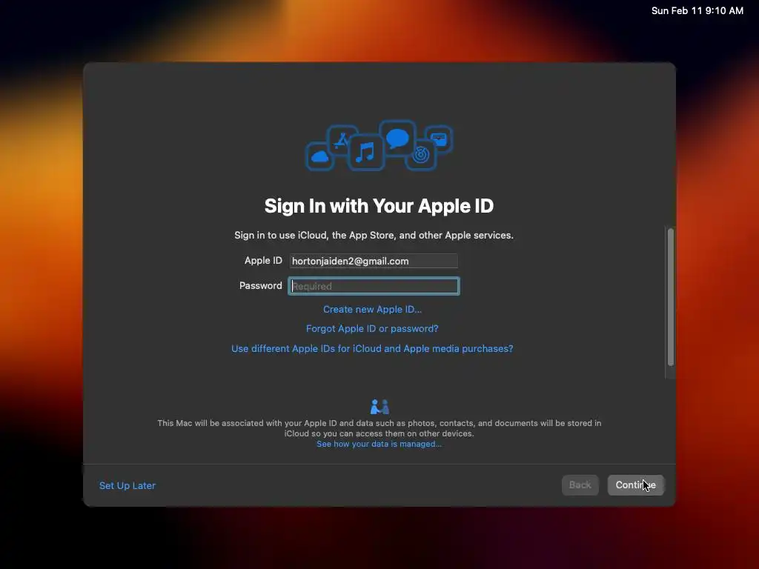Click the setup window vertical scrollbar
The height and width of the screenshot is (569, 759).
point(670,296)
